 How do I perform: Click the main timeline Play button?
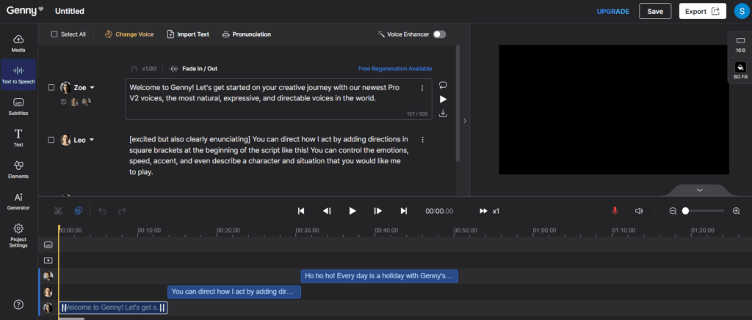(352, 211)
